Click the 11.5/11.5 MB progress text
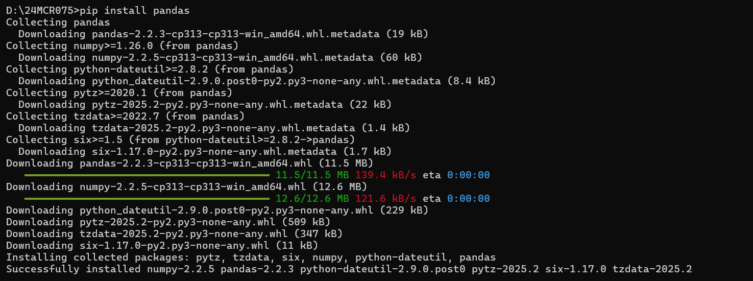This screenshot has height=281, width=753. click(312, 175)
